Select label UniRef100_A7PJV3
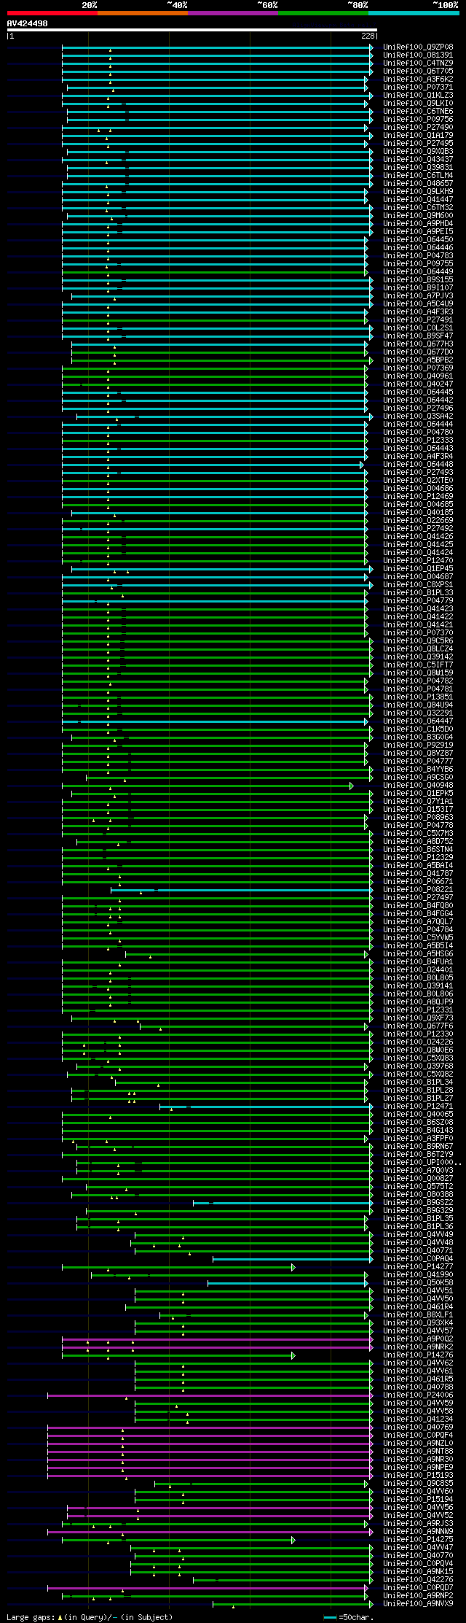This screenshot has width=466, height=1623. 418,295
